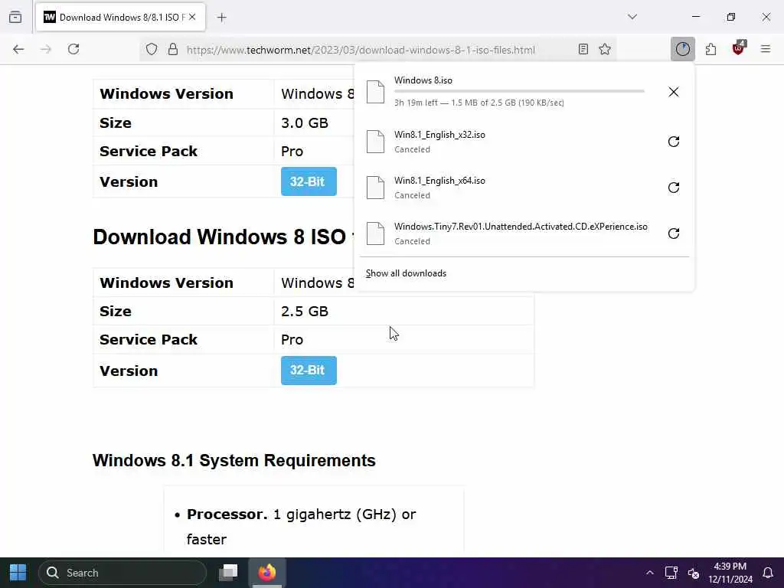
Task: Click the techworm.net URL address field
Action: (x=361, y=50)
